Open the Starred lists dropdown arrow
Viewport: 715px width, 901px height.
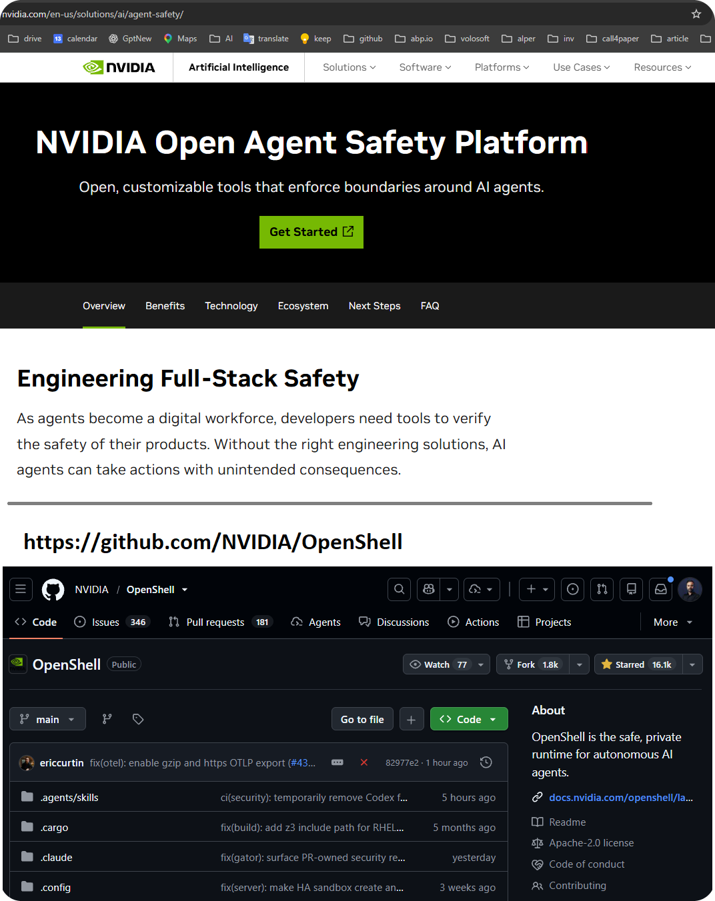(x=692, y=664)
